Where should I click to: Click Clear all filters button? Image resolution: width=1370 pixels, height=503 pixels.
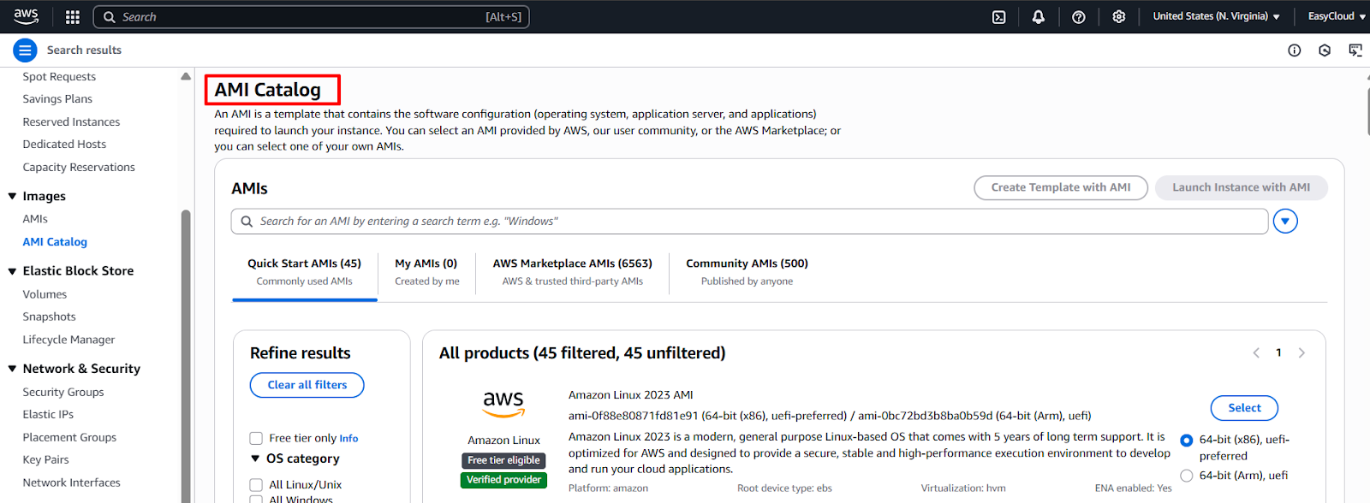[x=307, y=385]
